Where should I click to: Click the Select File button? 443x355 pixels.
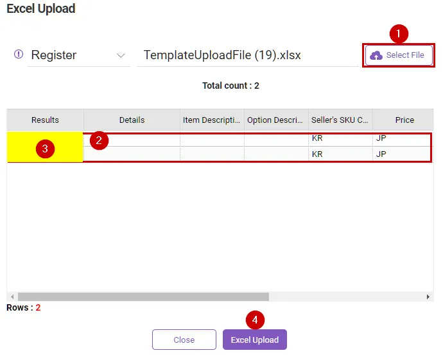399,55
